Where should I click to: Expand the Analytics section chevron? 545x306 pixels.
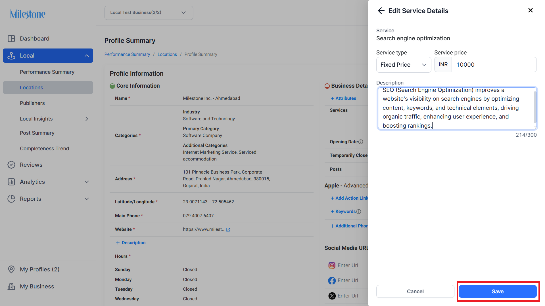click(87, 182)
